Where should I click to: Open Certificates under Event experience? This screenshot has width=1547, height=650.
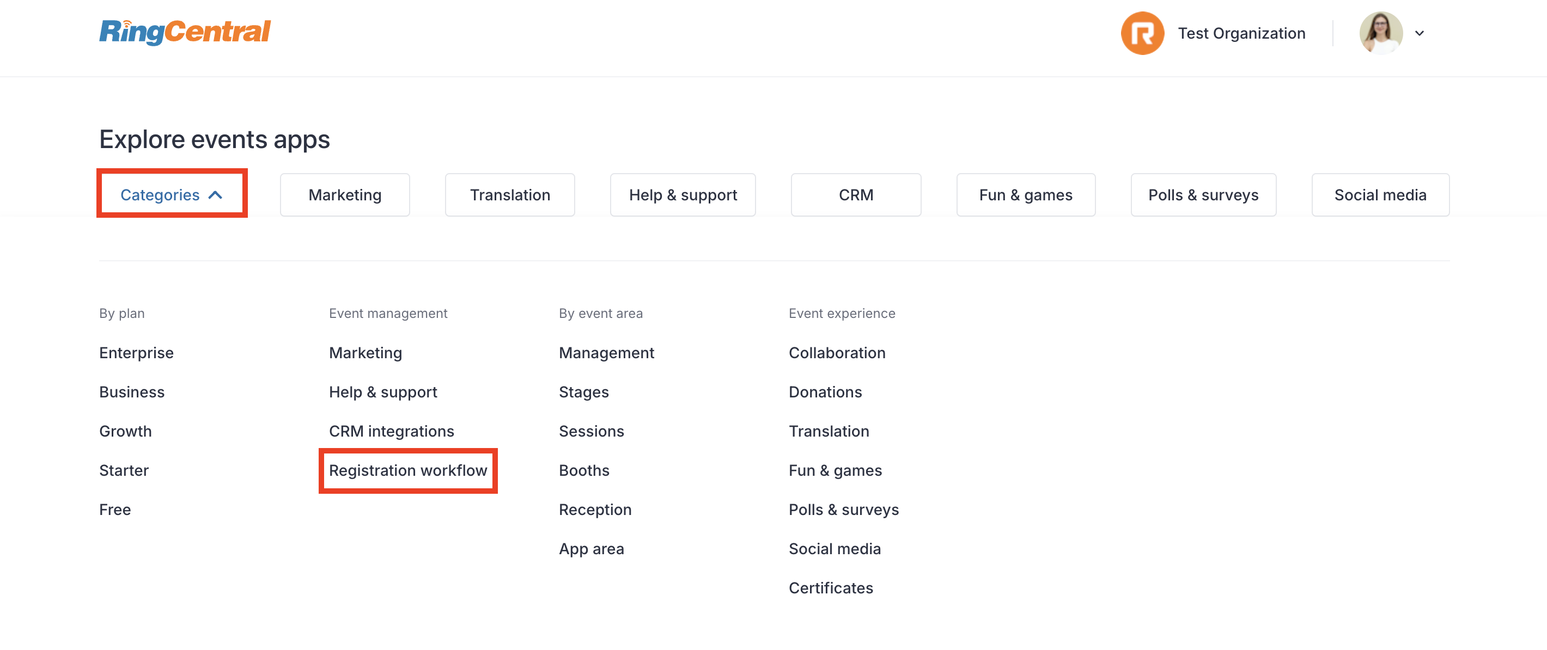click(831, 587)
